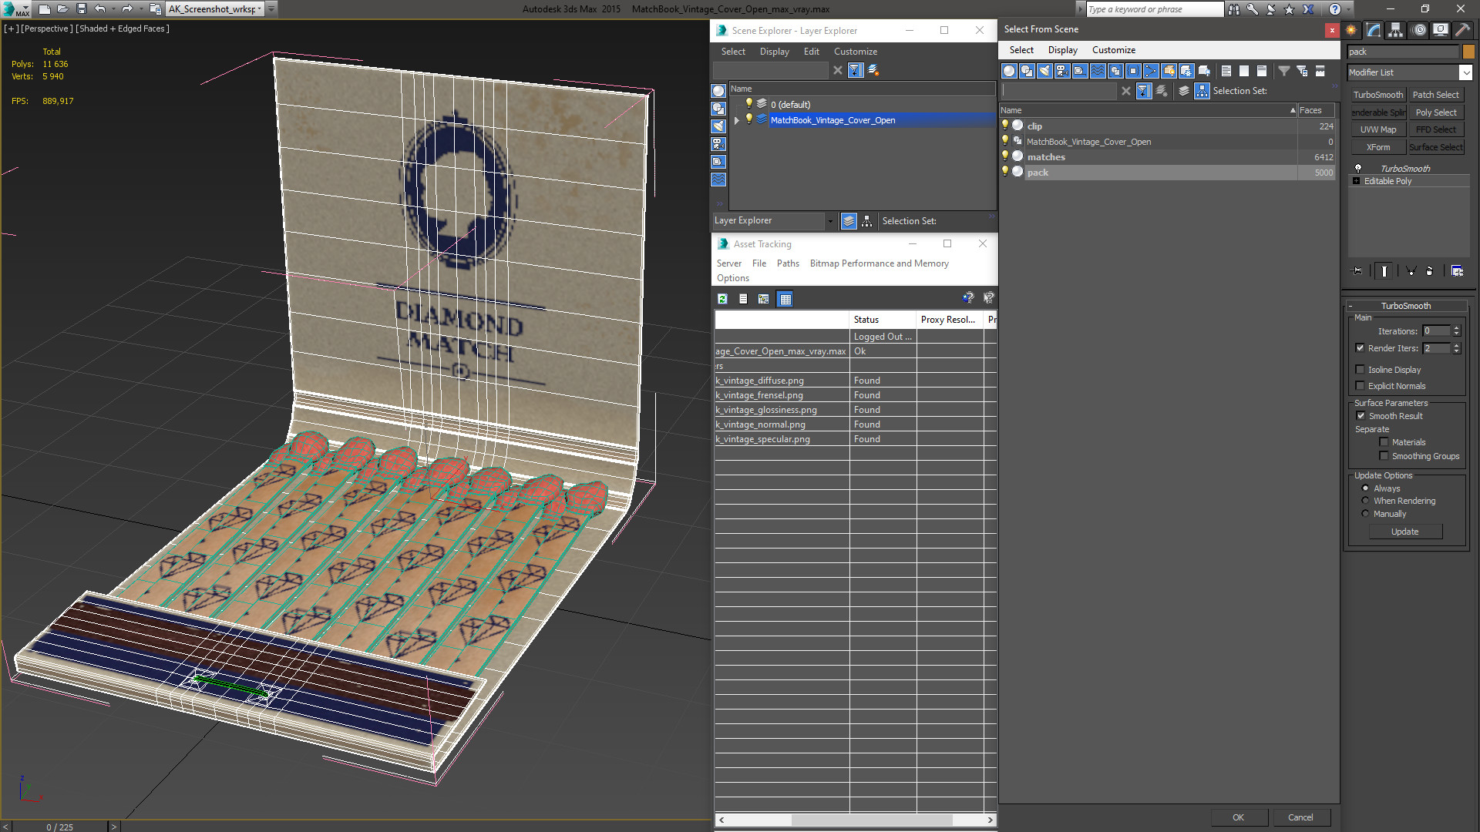Click the Layer Explorer filter icon
The image size is (1480, 832).
tap(855, 69)
